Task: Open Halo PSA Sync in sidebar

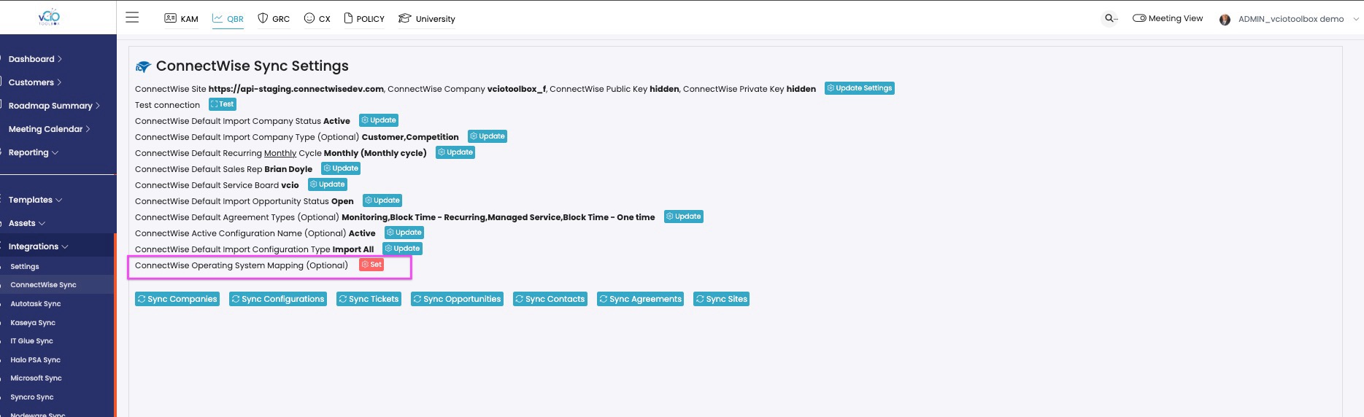Action: click(x=35, y=360)
